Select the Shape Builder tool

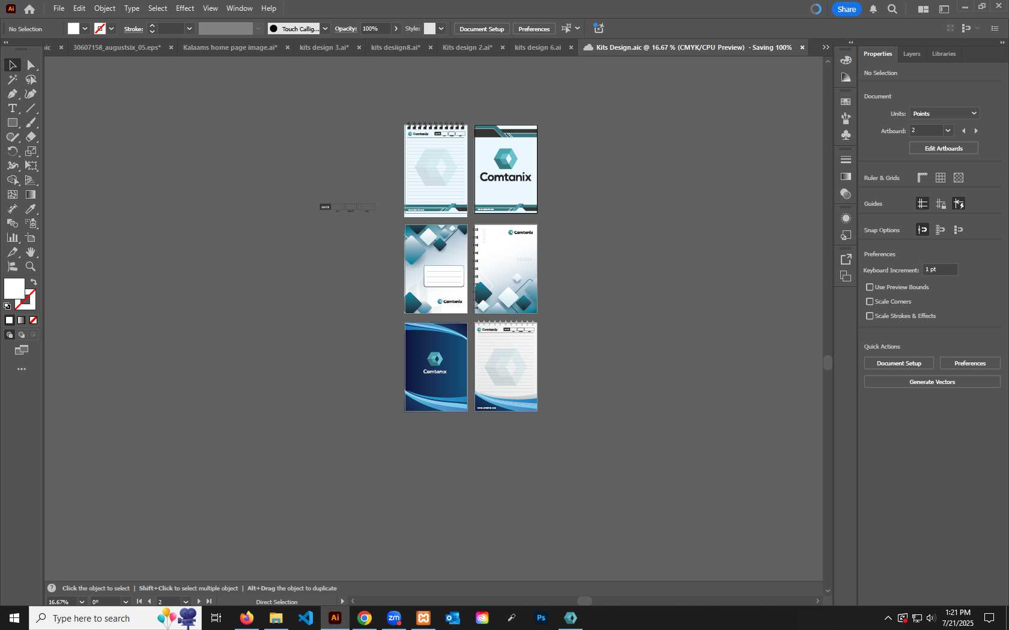(x=12, y=180)
